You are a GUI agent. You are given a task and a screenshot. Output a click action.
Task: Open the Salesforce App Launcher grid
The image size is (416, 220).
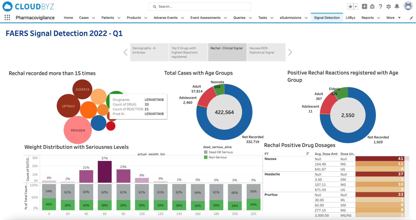tap(7, 17)
